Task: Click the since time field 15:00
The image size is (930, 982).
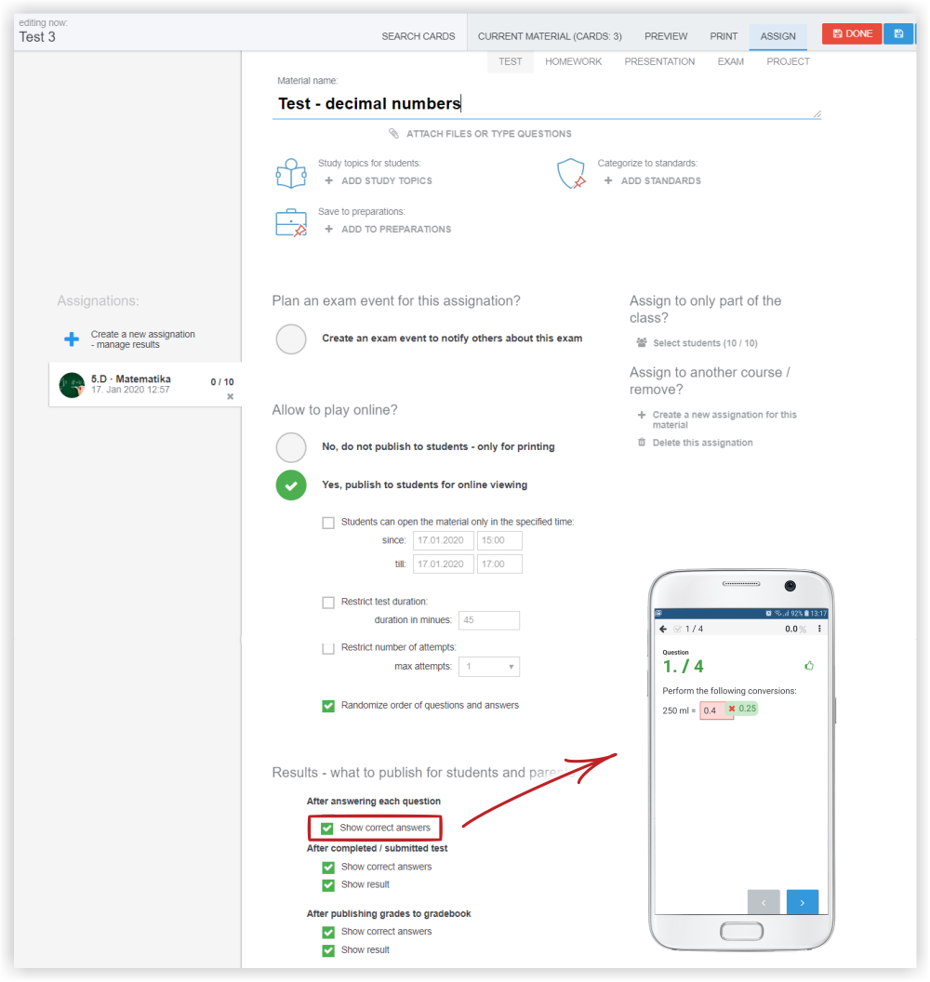Action: [x=499, y=540]
